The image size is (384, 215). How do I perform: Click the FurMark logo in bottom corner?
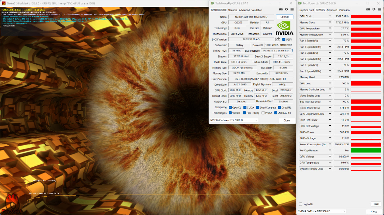tap(12, 204)
